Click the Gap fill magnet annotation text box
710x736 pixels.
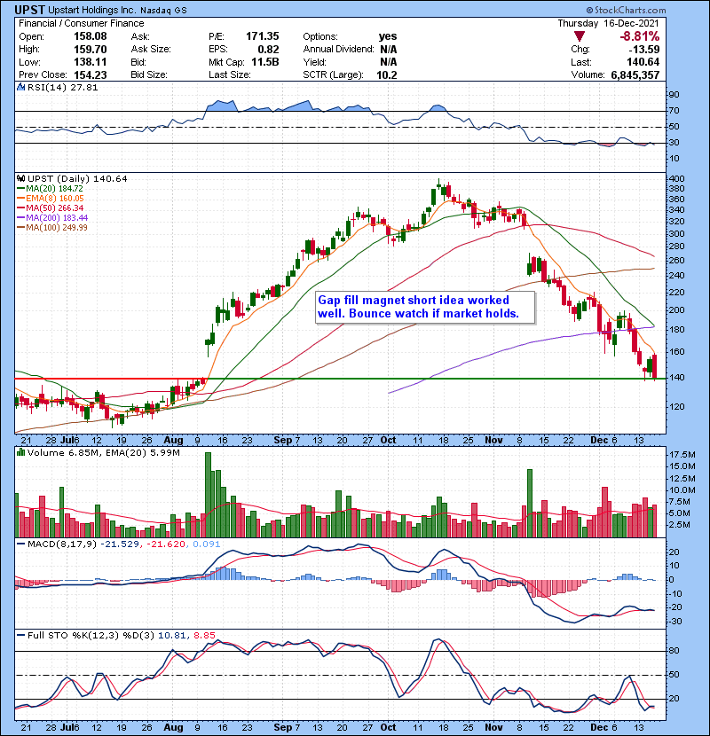[425, 308]
